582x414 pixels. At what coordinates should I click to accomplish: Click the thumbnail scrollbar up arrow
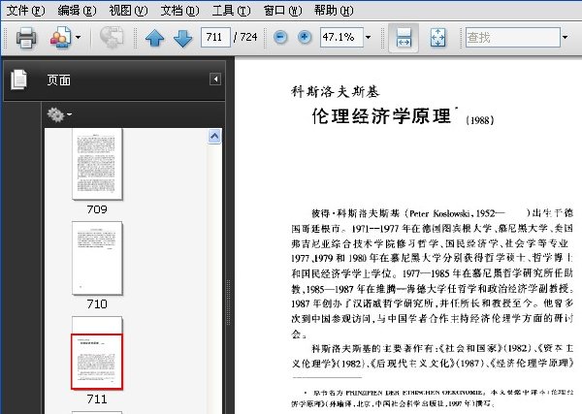tap(214, 137)
